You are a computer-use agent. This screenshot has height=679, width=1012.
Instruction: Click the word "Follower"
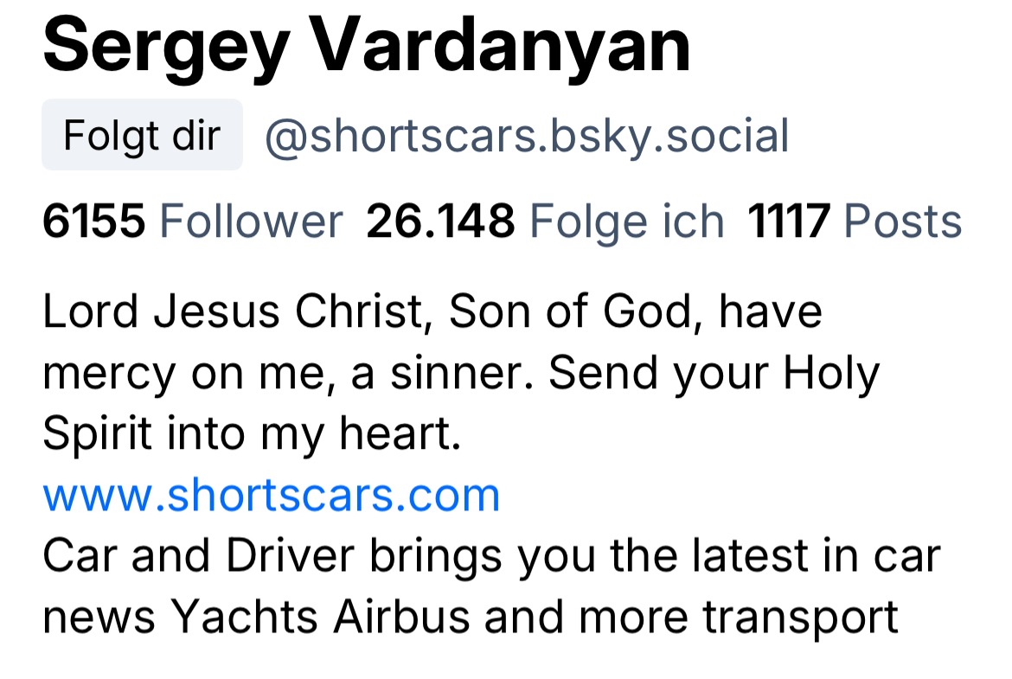[251, 221]
